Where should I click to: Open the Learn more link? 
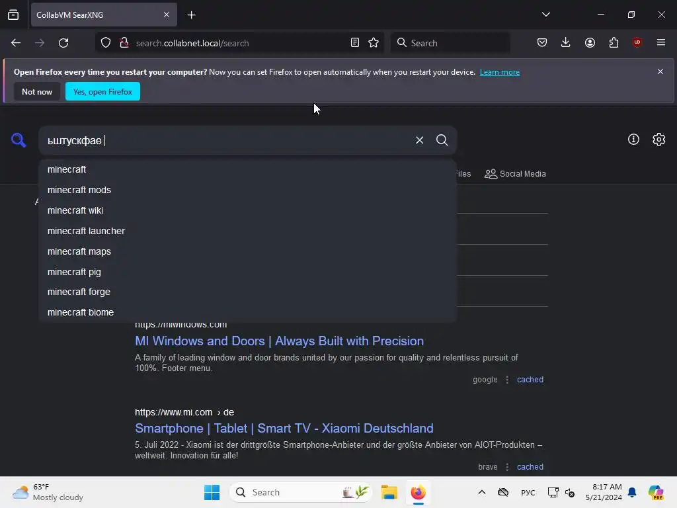pos(500,72)
